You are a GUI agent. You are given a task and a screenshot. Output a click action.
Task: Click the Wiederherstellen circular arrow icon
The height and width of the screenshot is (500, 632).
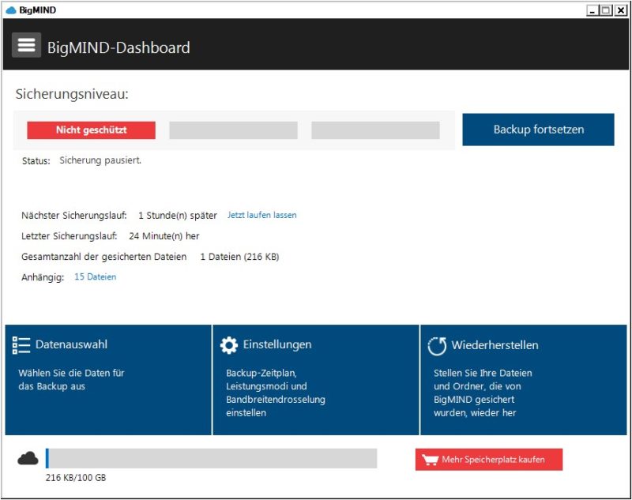click(437, 346)
